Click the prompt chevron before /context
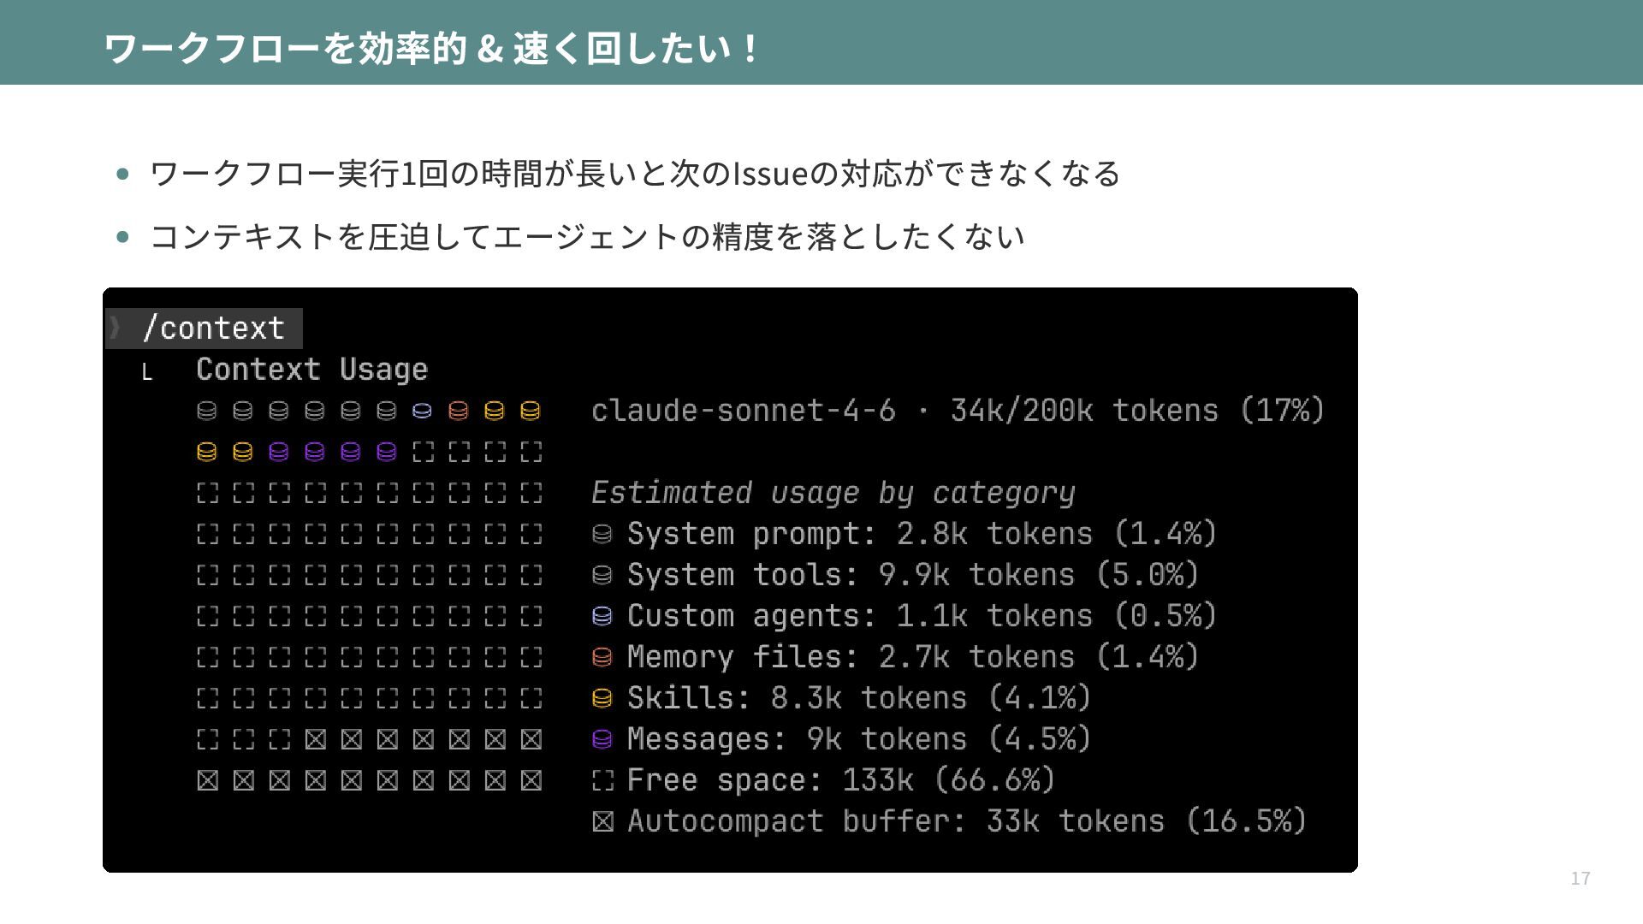 click(x=116, y=328)
